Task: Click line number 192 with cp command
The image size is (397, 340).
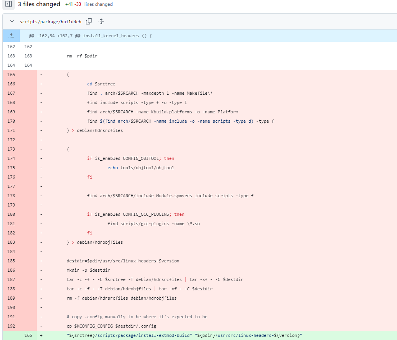Action: click(11, 326)
